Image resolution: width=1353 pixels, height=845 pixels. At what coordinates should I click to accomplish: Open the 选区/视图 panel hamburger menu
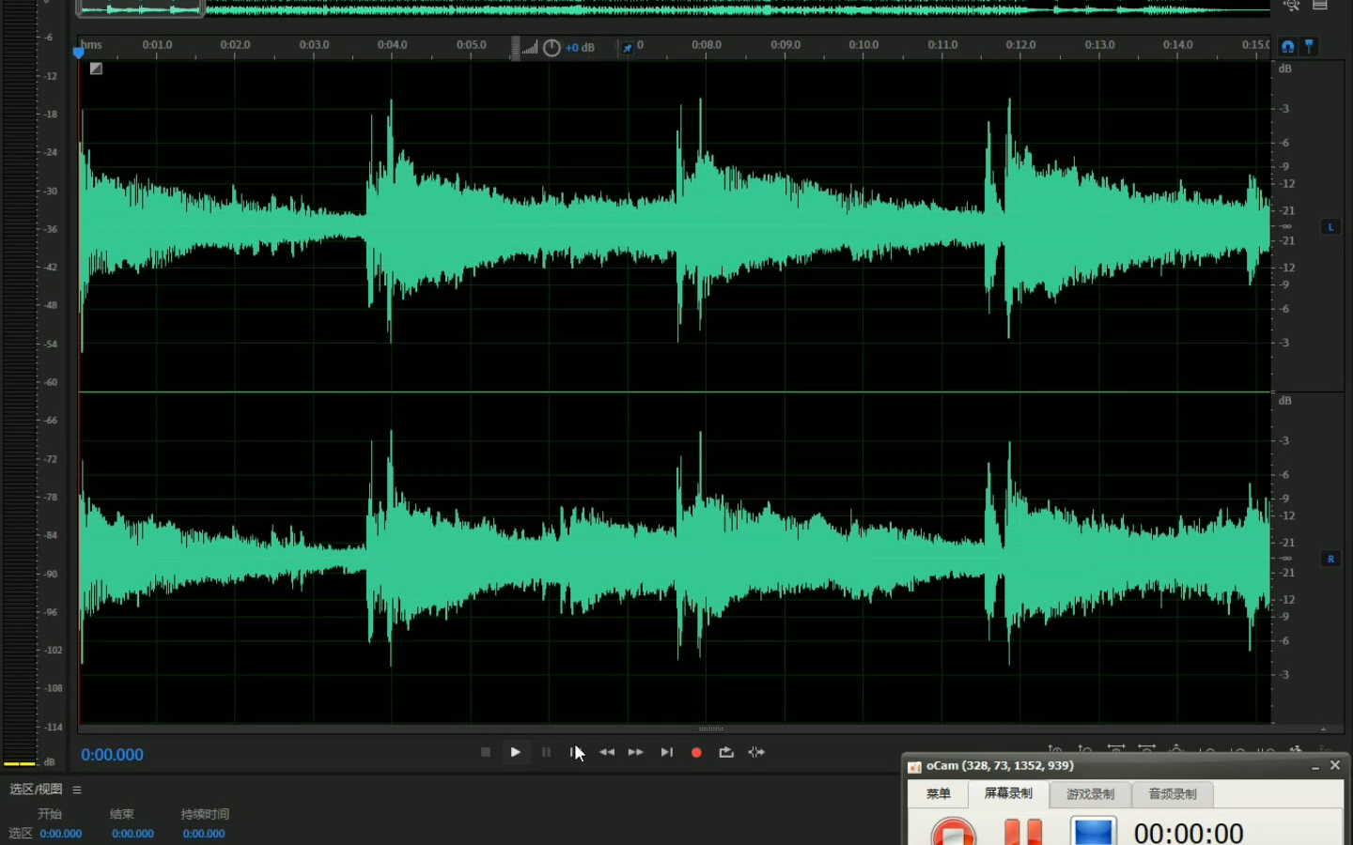point(77,790)
